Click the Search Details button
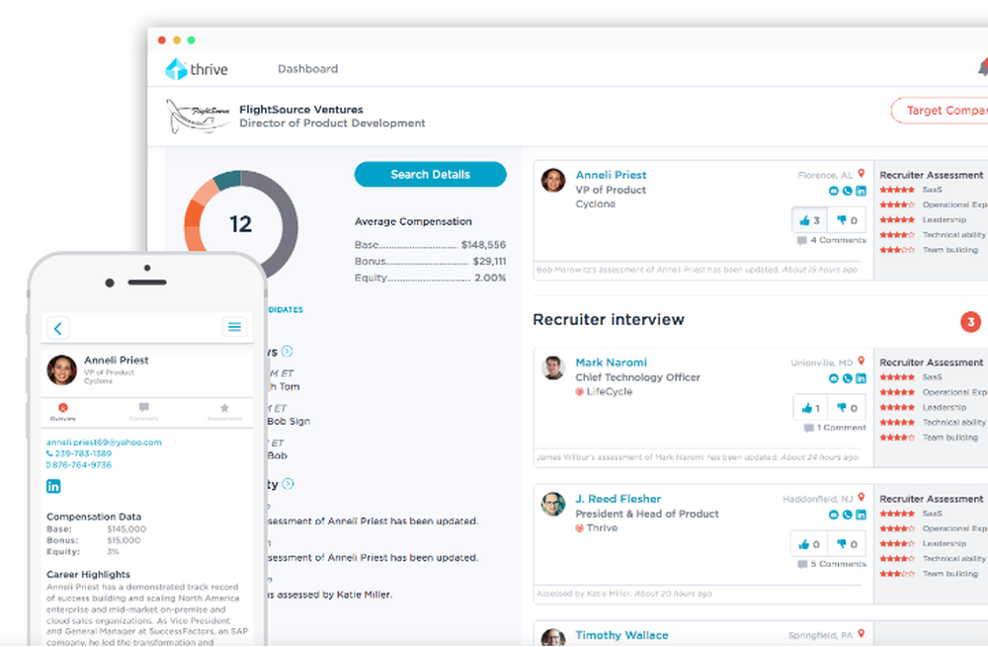The height and width of the screenshot is (647, 988). (x=431, y=175)
